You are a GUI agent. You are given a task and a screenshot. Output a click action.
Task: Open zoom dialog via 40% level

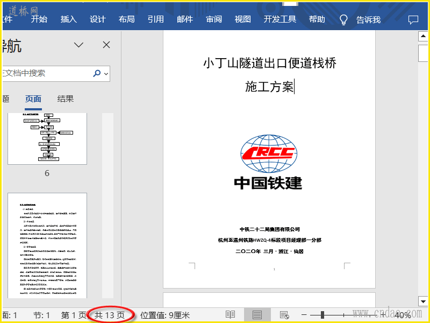click(403, 315)
